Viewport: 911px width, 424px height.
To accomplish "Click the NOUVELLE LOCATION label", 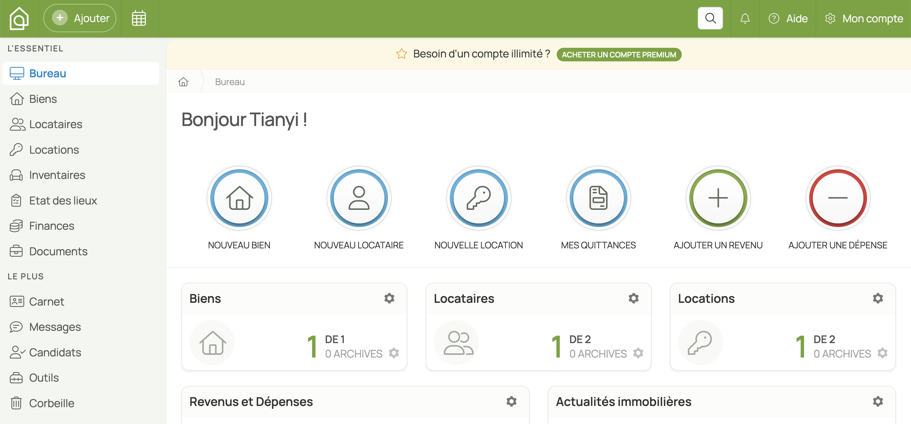I will (479, 245).
